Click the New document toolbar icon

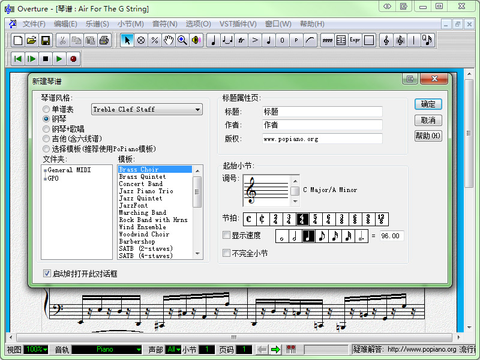pos(18,40)
